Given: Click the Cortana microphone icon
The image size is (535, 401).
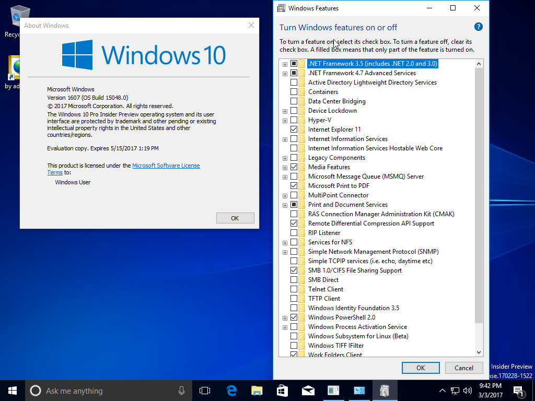Looking at the screenshot, I should (181, 391).
